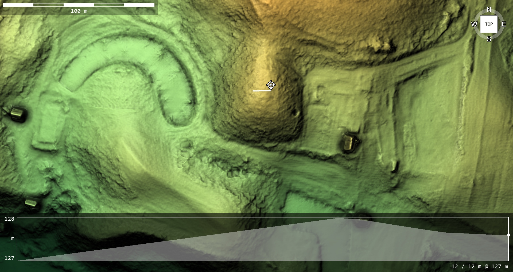The image size is (513, 272).
Task: Select the west end of the white measurement line
Action: 253,91
